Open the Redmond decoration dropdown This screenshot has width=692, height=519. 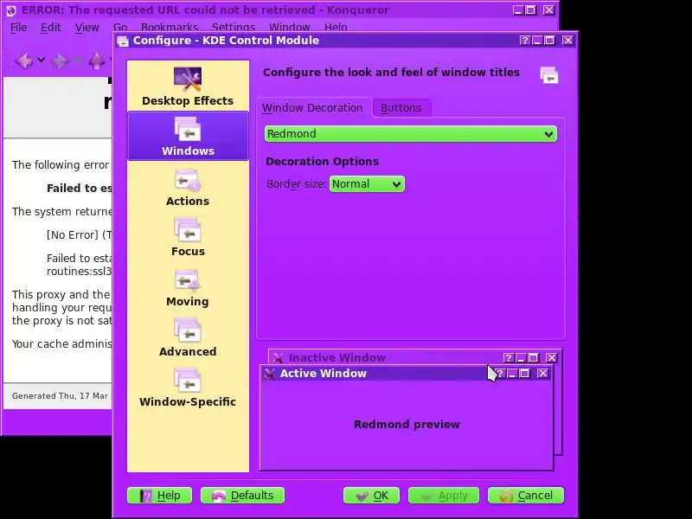click(x=410, y=134)
